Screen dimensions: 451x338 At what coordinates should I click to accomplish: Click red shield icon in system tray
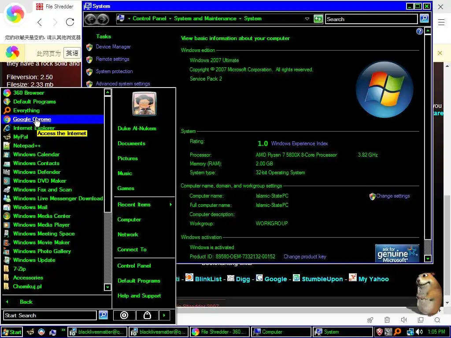[x=379, y=332]
